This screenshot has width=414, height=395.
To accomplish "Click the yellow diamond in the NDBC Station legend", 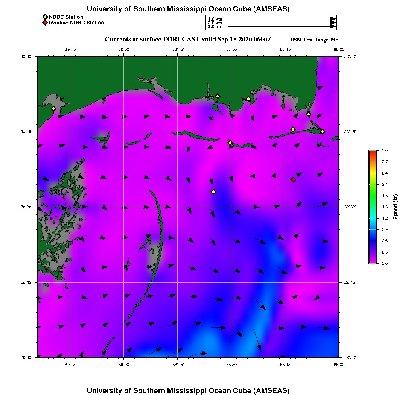I will [45, 17].
